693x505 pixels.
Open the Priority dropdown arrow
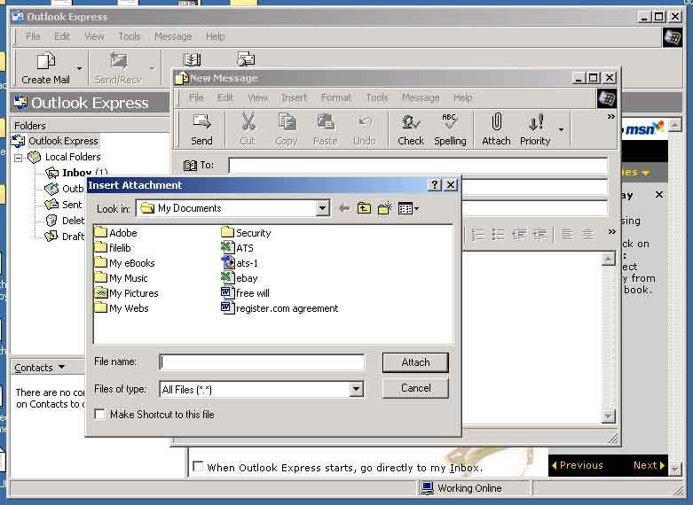click(561, 129)
